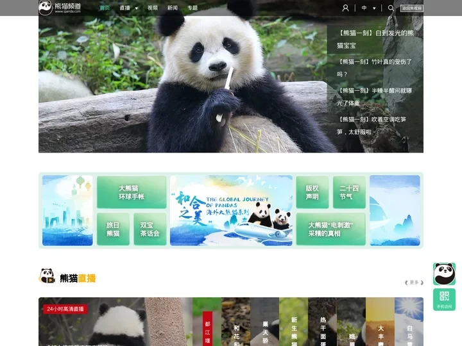Screen dimensions: 462x346
Task: Expand the 直播 menu arrow
Action: [137, 8]
